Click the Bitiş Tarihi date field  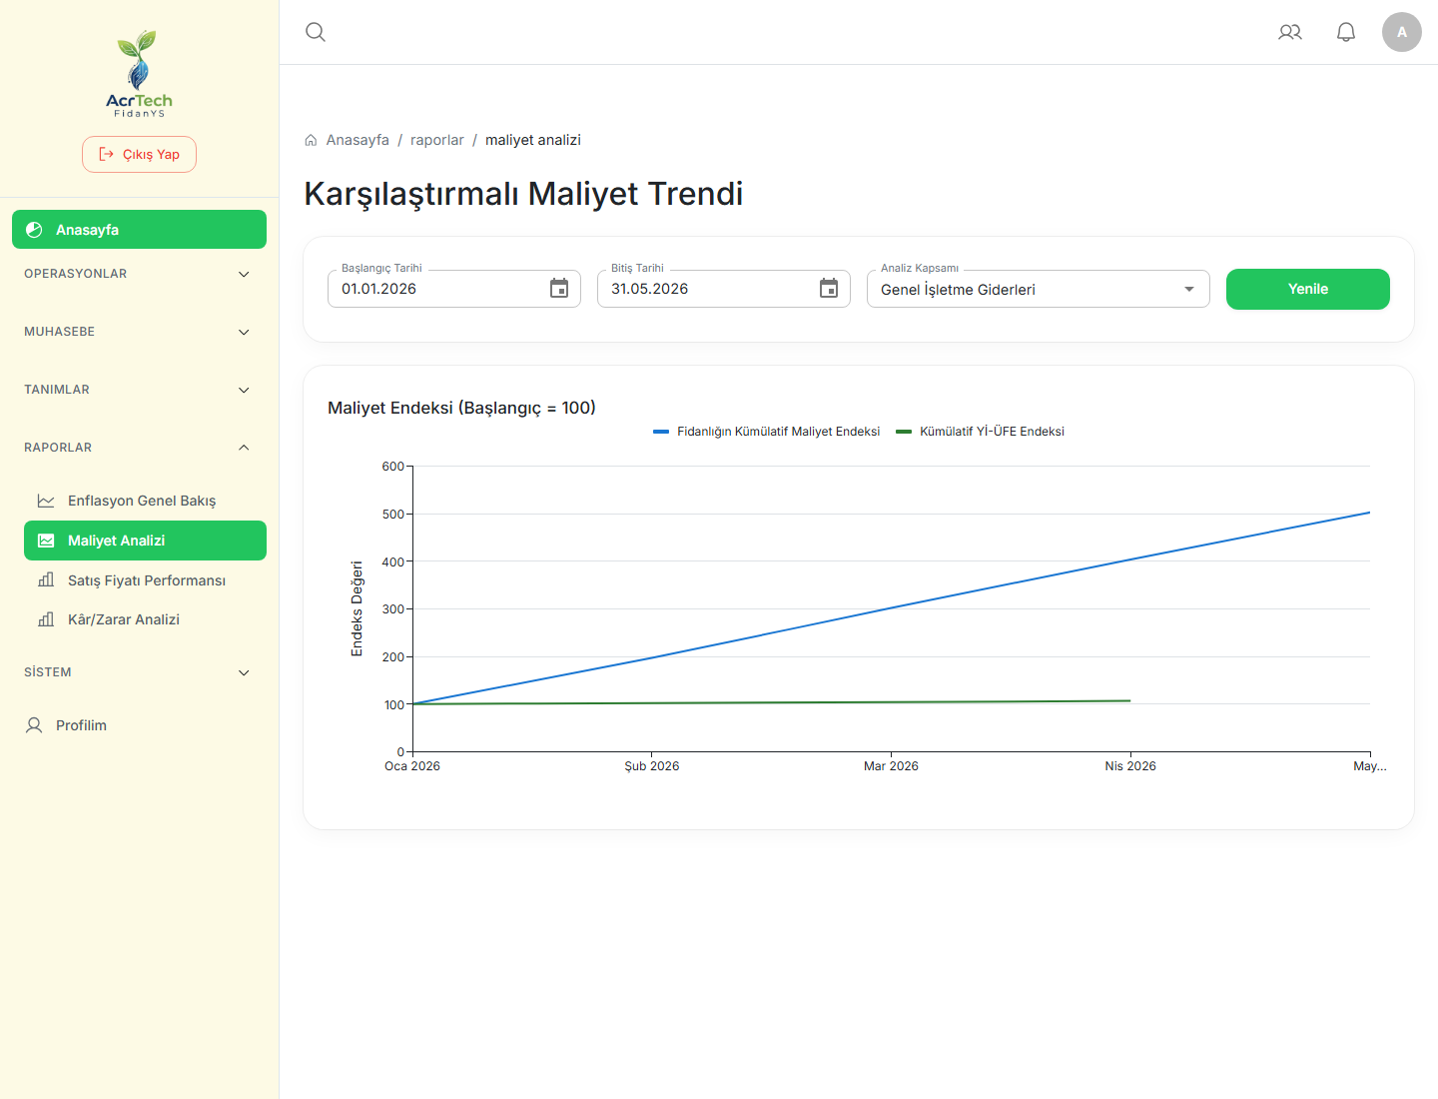coord(724,289)
